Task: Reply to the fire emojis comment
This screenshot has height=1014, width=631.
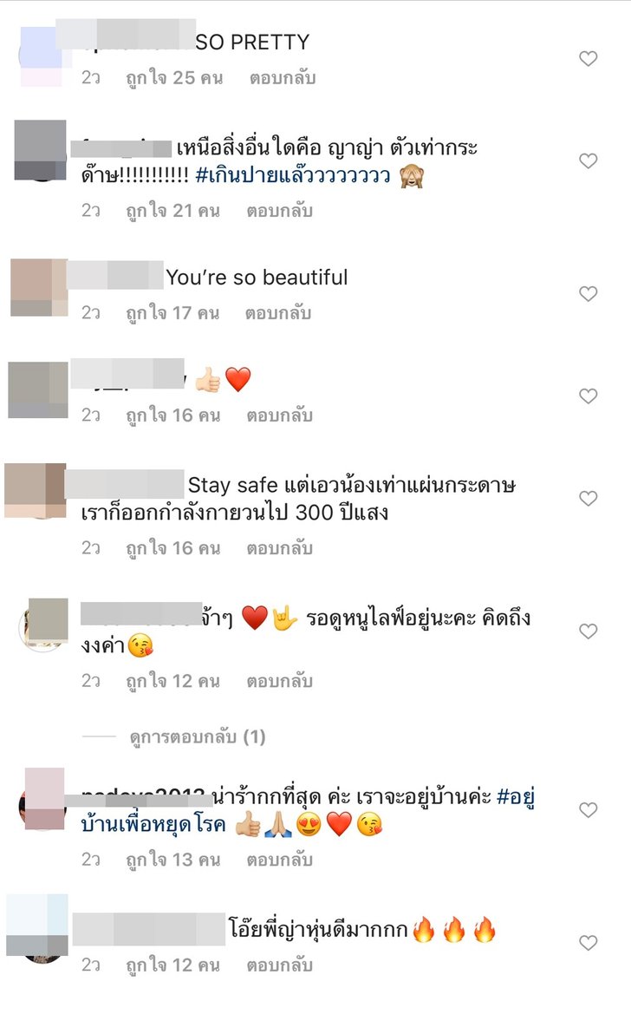Action: [279, 965]
